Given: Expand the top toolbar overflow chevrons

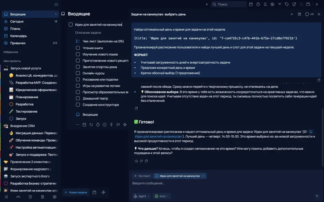Looking at the screenshot, I should click(x=316, y=4).
